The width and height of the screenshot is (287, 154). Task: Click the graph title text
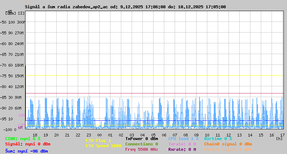tap(126, 7)
